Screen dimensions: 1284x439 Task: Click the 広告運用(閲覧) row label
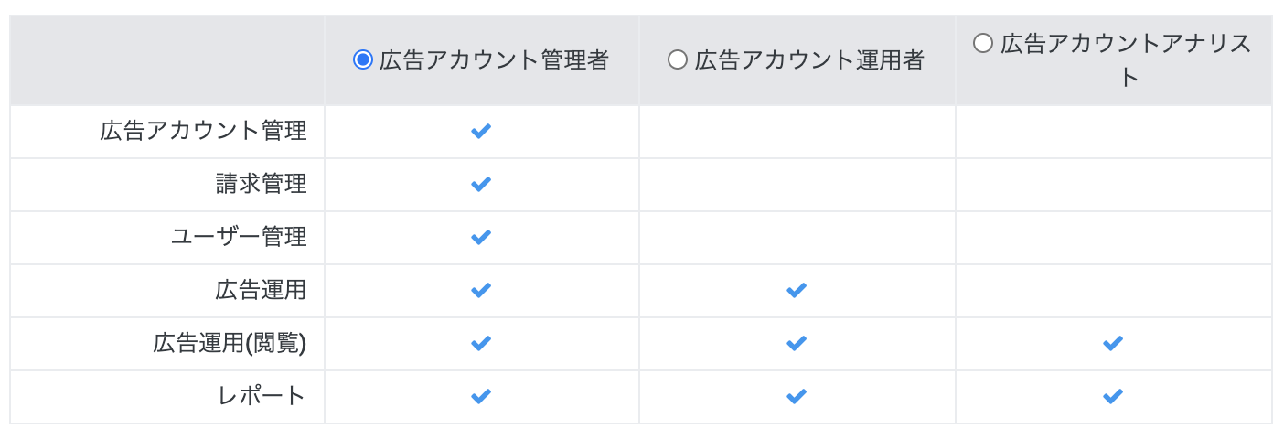[229, 343]
